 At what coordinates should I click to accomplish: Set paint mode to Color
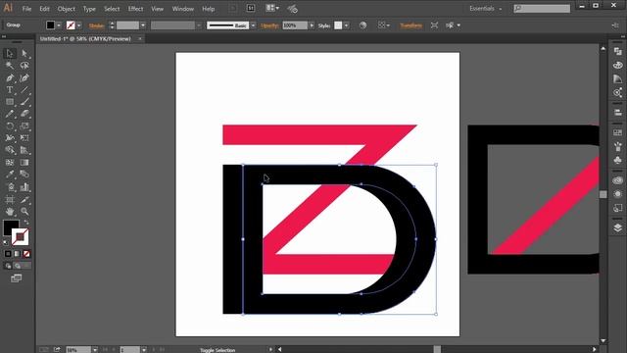coord(8,254)
